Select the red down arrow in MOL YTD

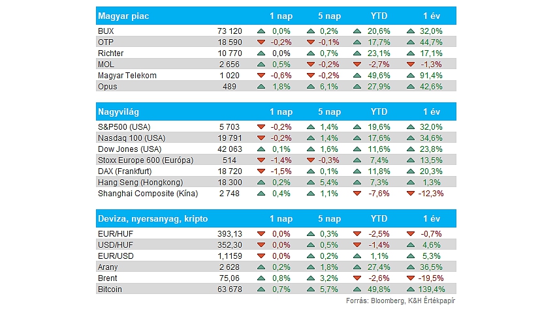(357, 64)
